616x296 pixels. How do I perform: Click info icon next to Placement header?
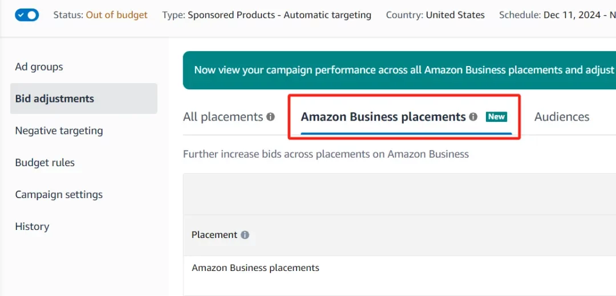[245, 235]
